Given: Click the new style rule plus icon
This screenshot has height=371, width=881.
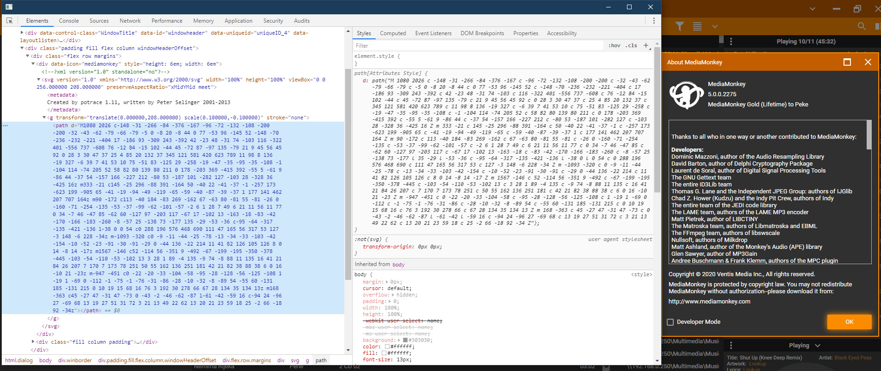Looking at the screenshot, I should (x=646, y=45).
